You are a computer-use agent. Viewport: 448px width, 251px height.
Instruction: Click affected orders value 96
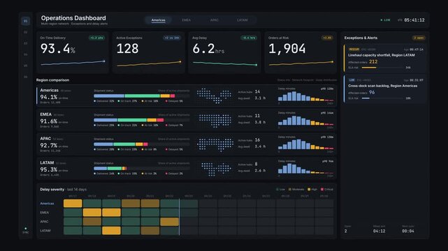point(372,92)
